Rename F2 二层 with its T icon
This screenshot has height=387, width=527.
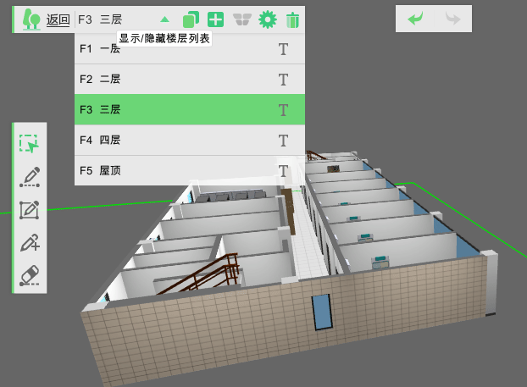click(x=283, y=80)
